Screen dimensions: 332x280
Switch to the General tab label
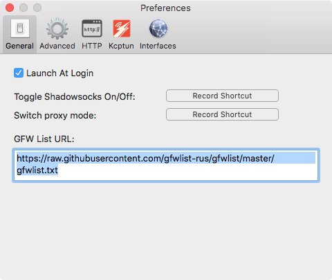tap(20, 46)
